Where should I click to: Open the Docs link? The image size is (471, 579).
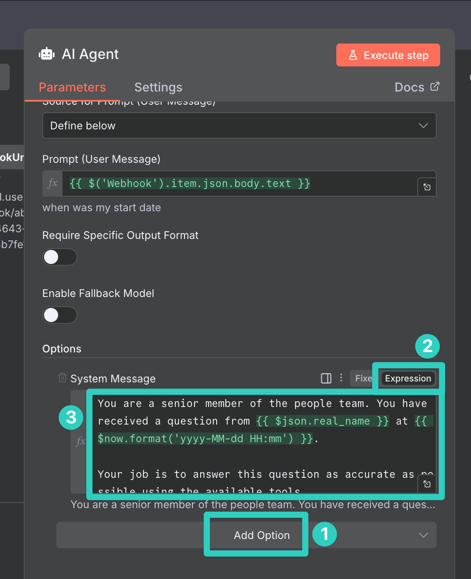pos(416,87)
